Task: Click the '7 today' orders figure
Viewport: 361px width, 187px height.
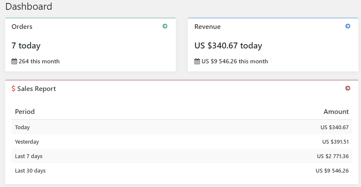Action: (26, 45)
